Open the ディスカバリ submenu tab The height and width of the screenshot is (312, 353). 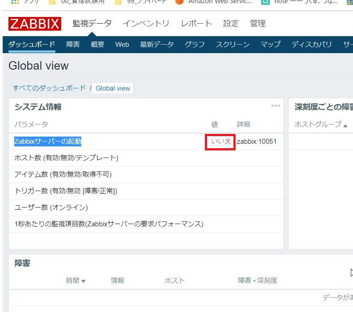pyautogui.click(x=311, y=44)
